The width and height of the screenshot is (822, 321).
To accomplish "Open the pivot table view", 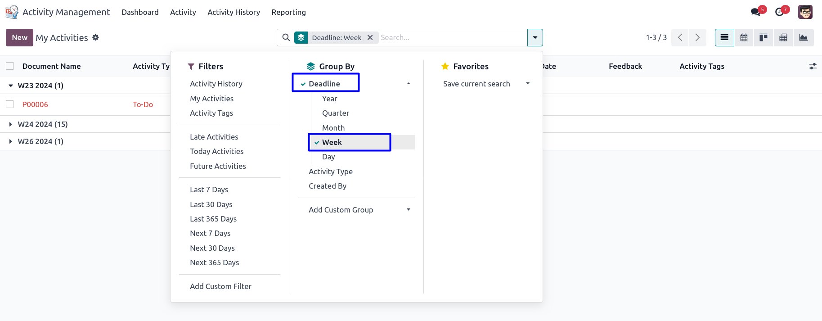I will [x=783, y=37].
